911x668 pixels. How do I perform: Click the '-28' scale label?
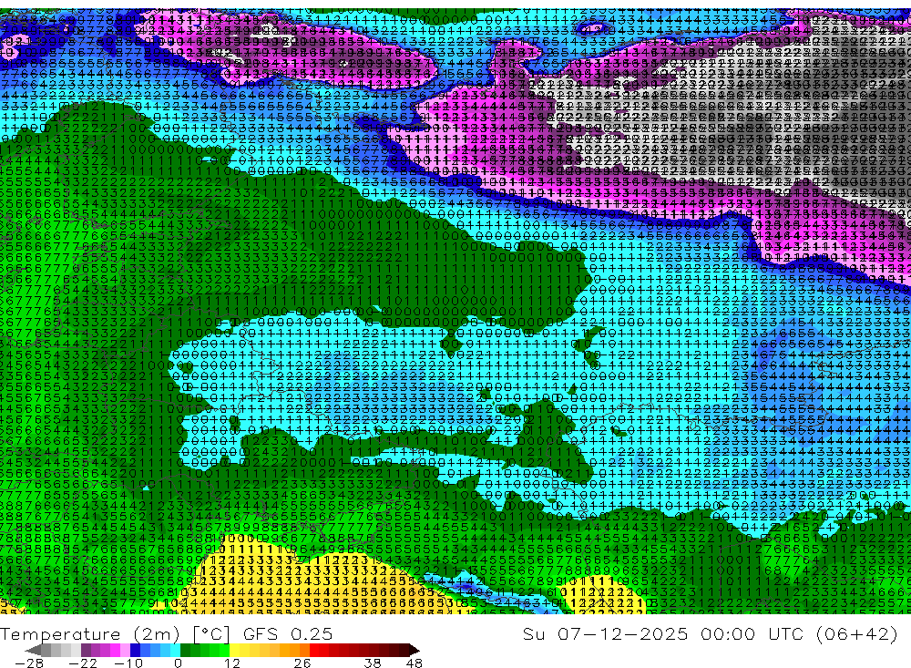(28, 663)
